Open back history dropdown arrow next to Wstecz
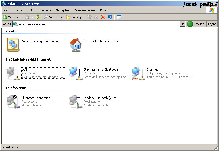 click(x=22, y=17)
